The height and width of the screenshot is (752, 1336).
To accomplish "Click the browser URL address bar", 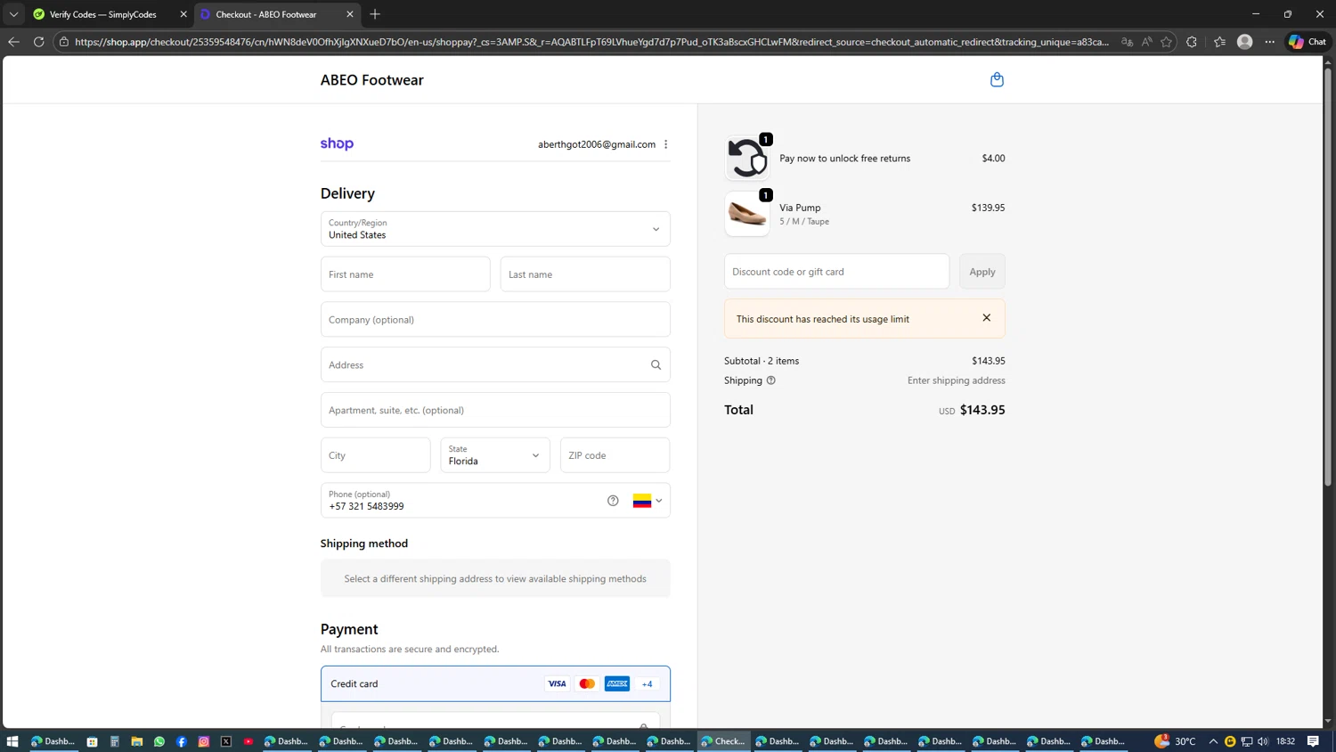I will pos(591,42).
